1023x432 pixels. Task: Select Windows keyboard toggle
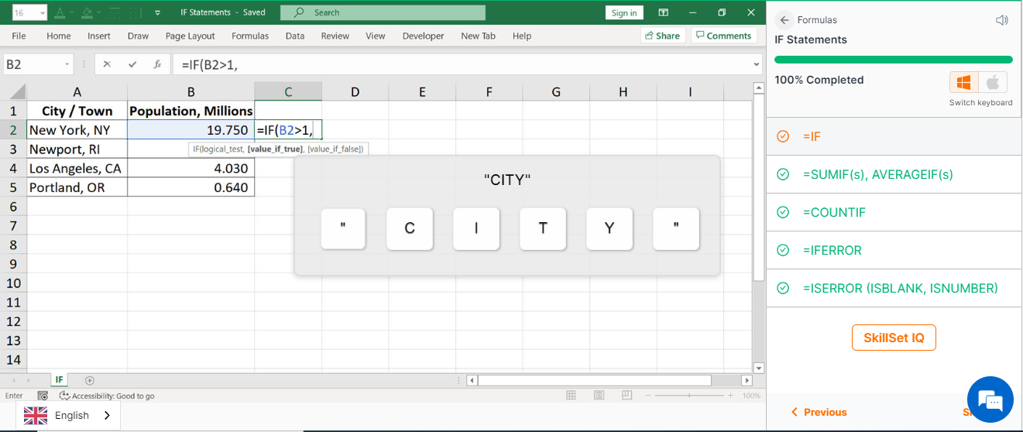964,82
